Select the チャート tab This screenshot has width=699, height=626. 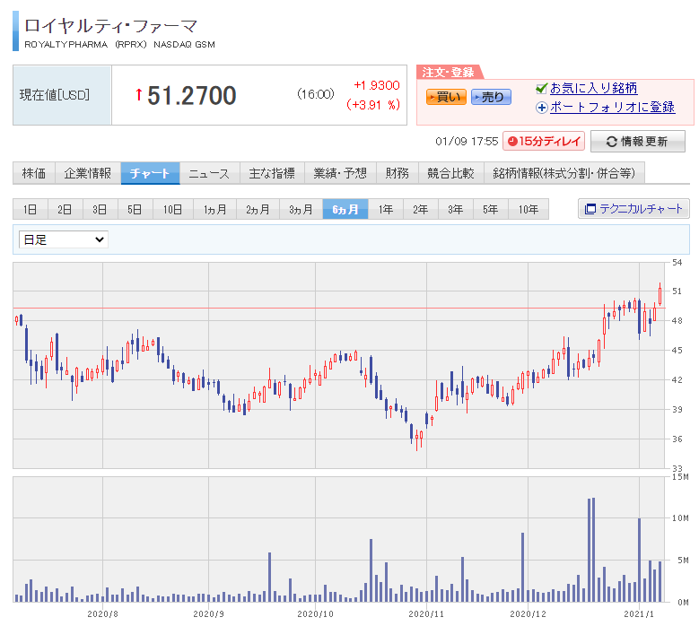[150, 173]
